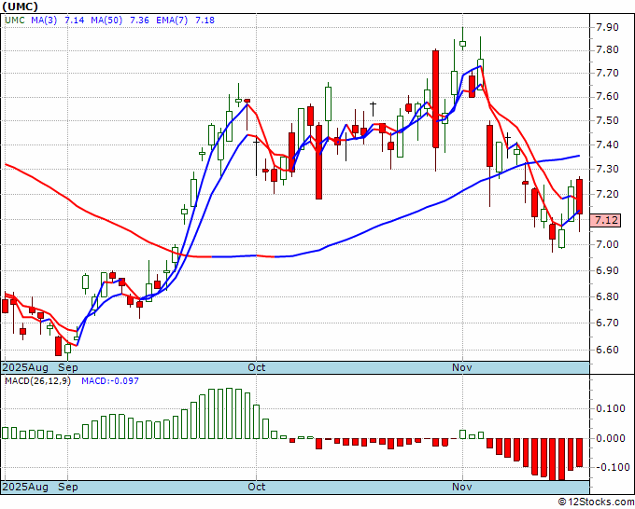Select the MA(3) legend label
This screenshot has height=509, width=635.
coord(44,21)
